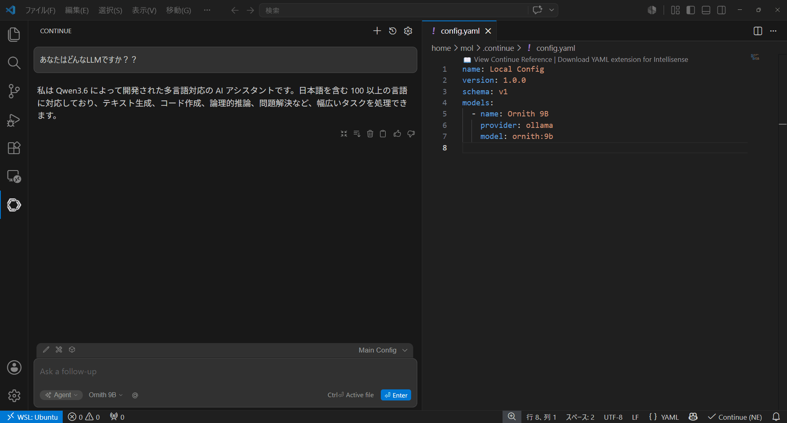Go back with the navigation arrow
787x423 pixels.
tap(235, 10)
